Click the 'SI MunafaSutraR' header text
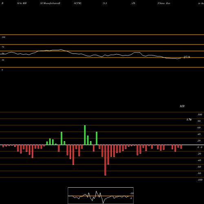 click(x=50, y=3)
